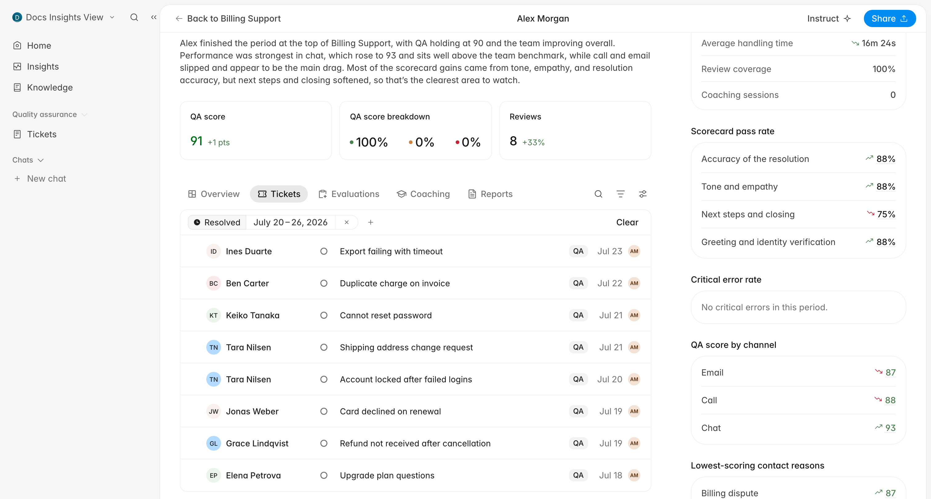Switch to the Overview tab
Viewport: 931px width, 499px height.
coord(214,194)
